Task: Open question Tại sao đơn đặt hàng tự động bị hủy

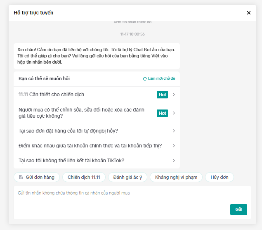Action: 68,131
